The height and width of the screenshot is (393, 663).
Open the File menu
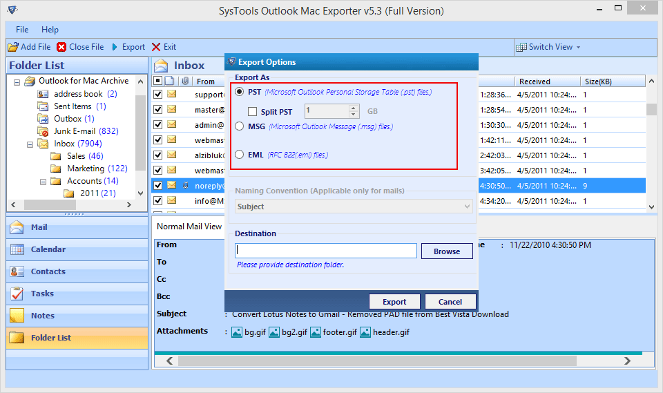(x=22, y=30)
